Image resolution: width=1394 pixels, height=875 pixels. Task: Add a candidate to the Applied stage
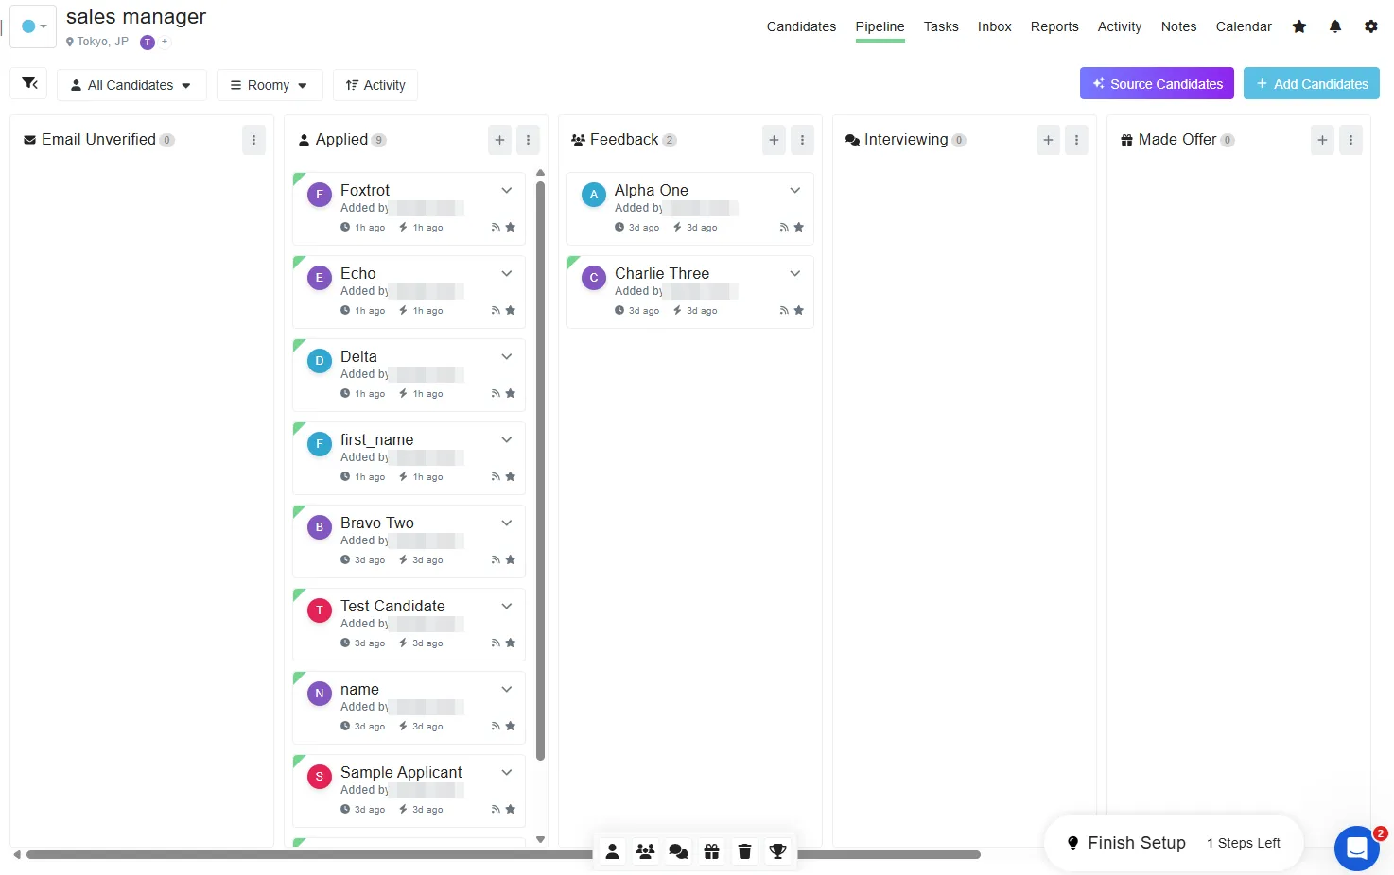coord(500,140)
